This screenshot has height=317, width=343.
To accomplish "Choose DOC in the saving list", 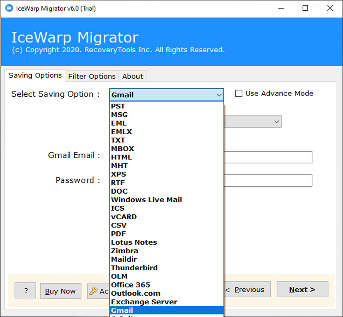I will [166, 191].
